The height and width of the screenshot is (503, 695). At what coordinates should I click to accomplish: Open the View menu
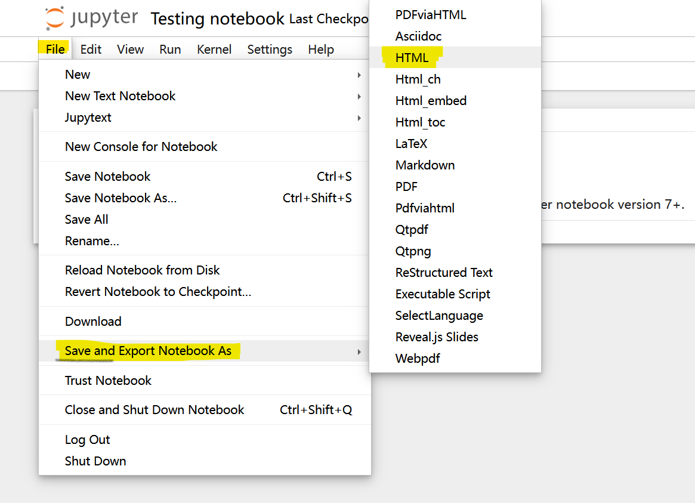pos(130,49)
